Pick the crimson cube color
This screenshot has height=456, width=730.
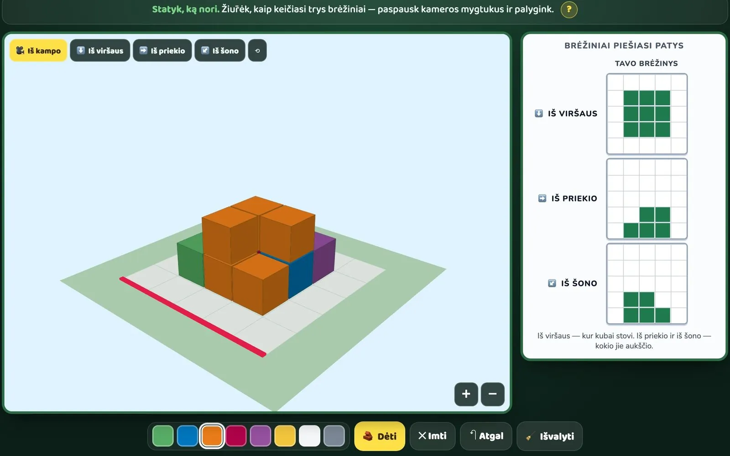(x=236, y=436)
